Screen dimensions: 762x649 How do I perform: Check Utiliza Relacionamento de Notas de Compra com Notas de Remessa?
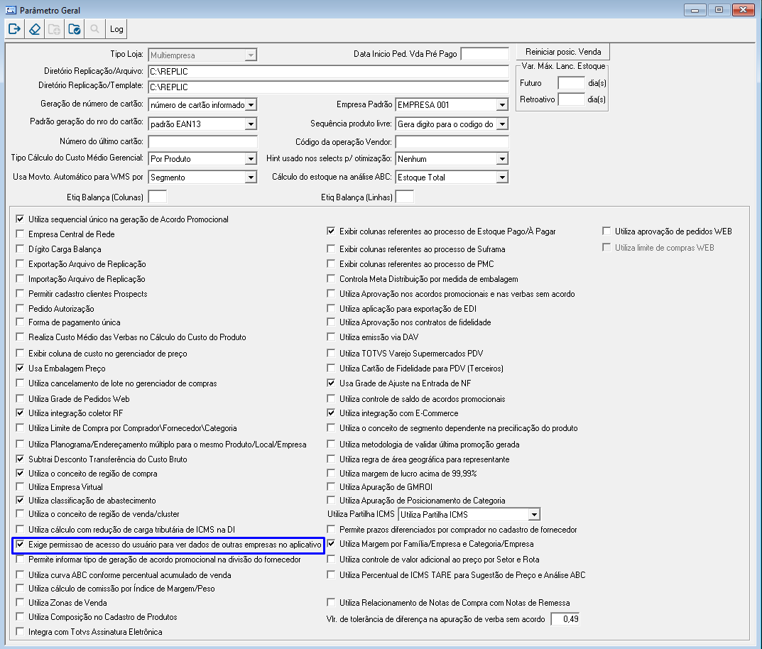pyautogui.click(x=331, y=602)
